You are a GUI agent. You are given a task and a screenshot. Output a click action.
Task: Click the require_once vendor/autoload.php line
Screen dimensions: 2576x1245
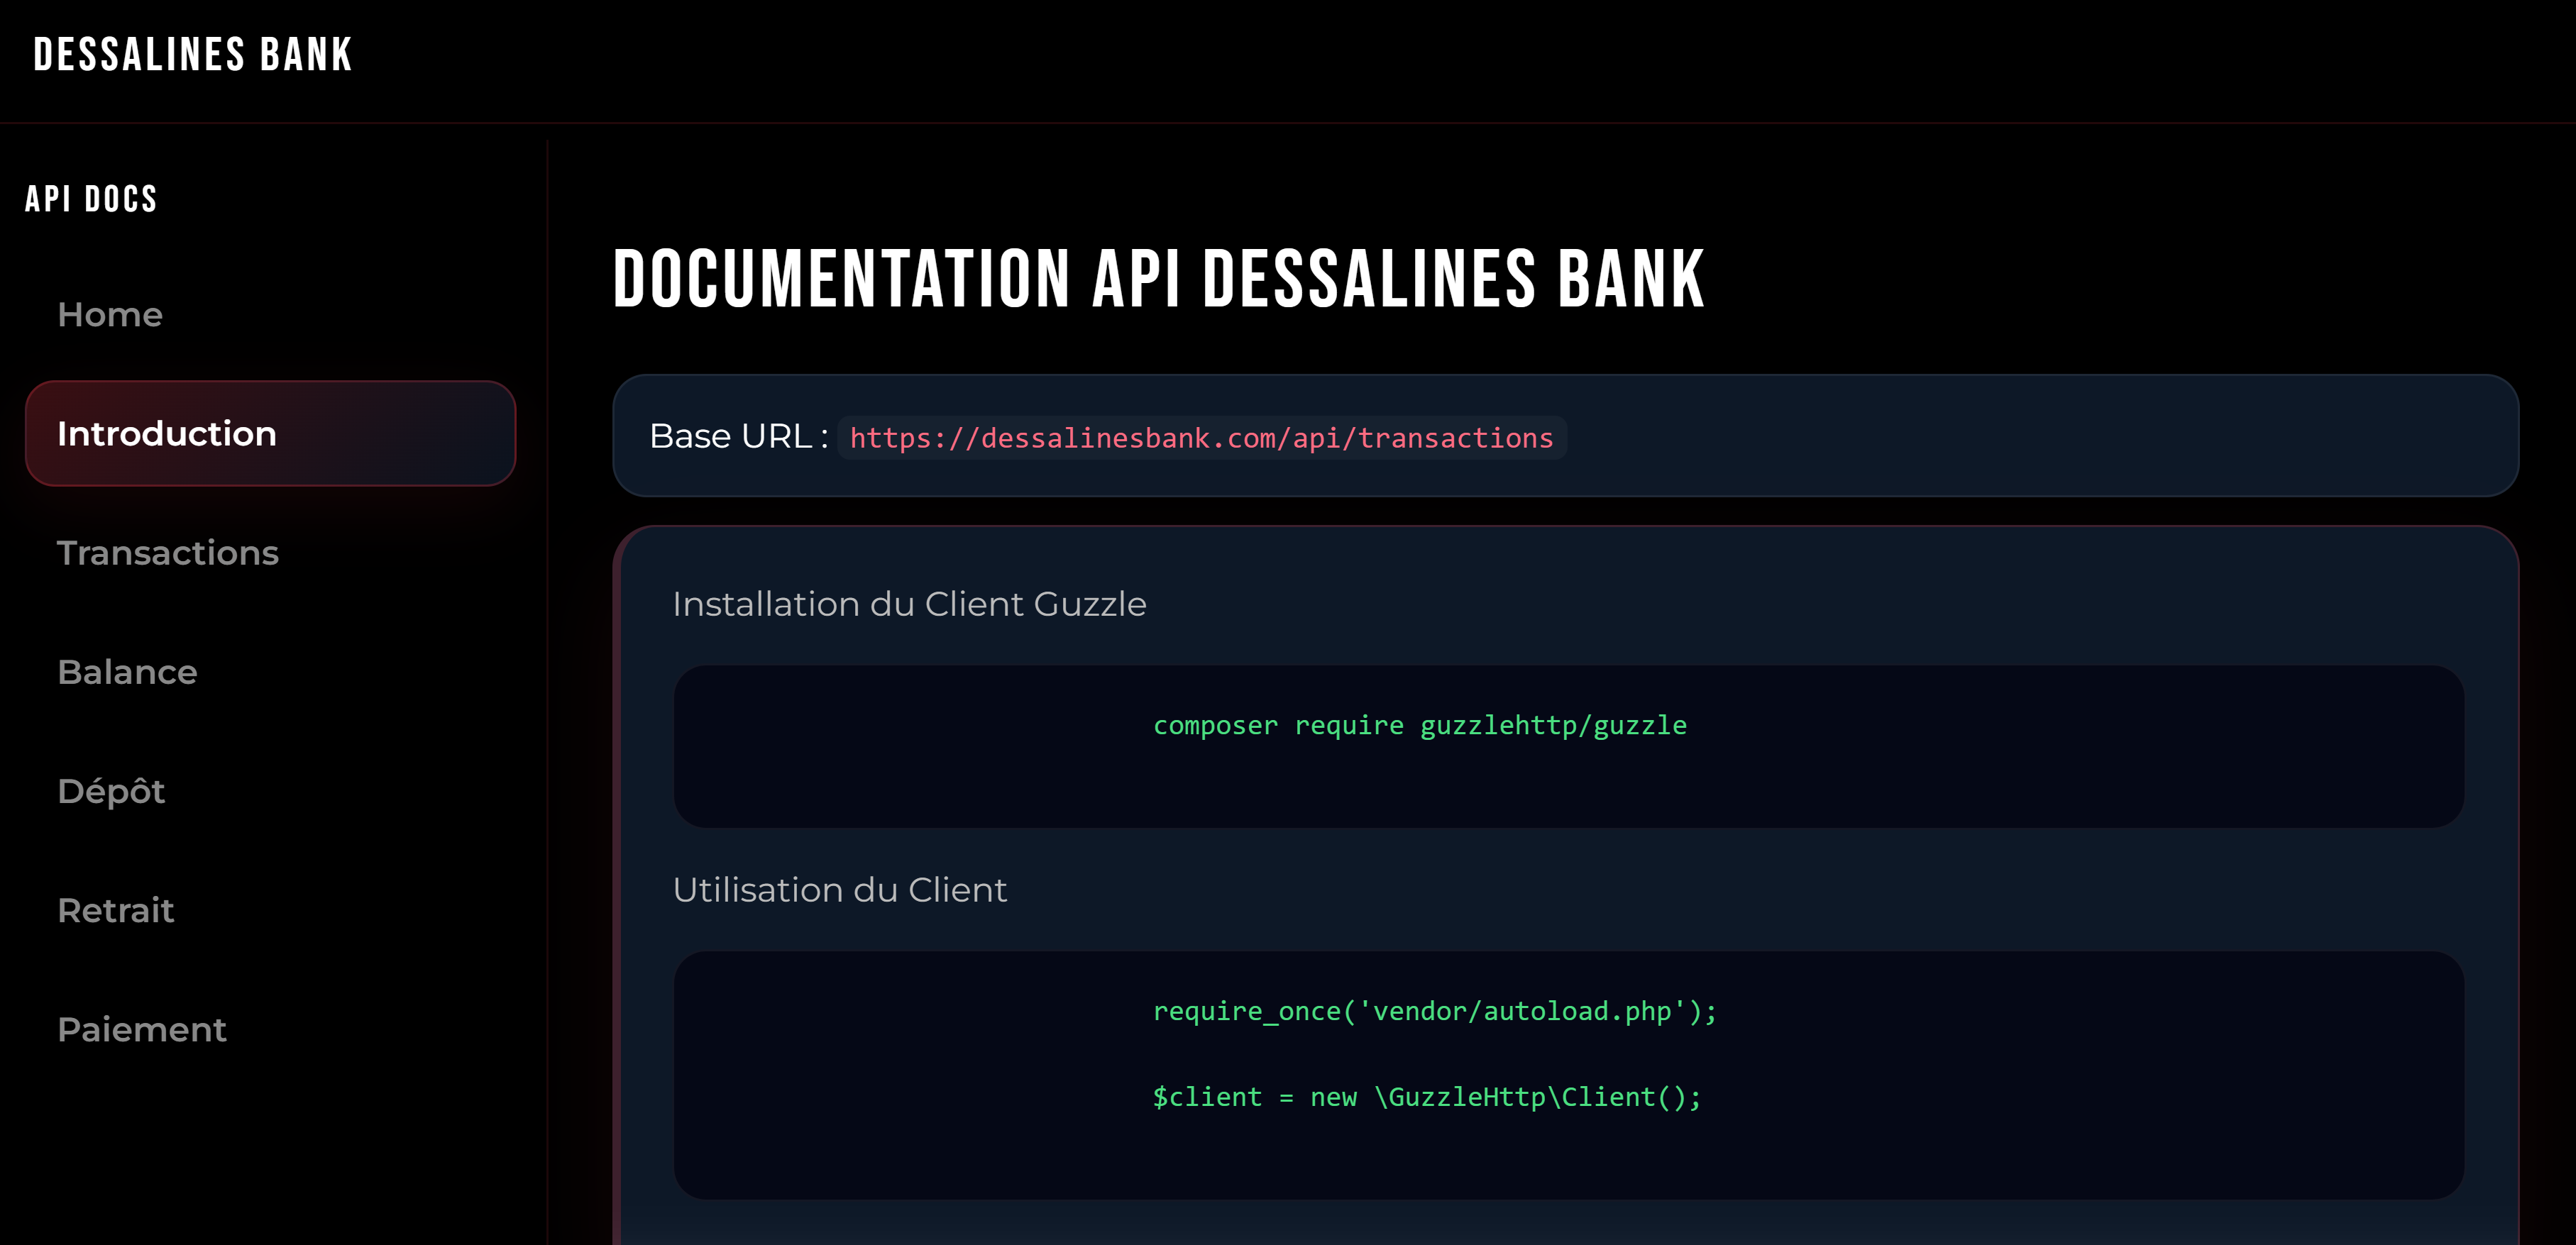click(1434, 1011)
